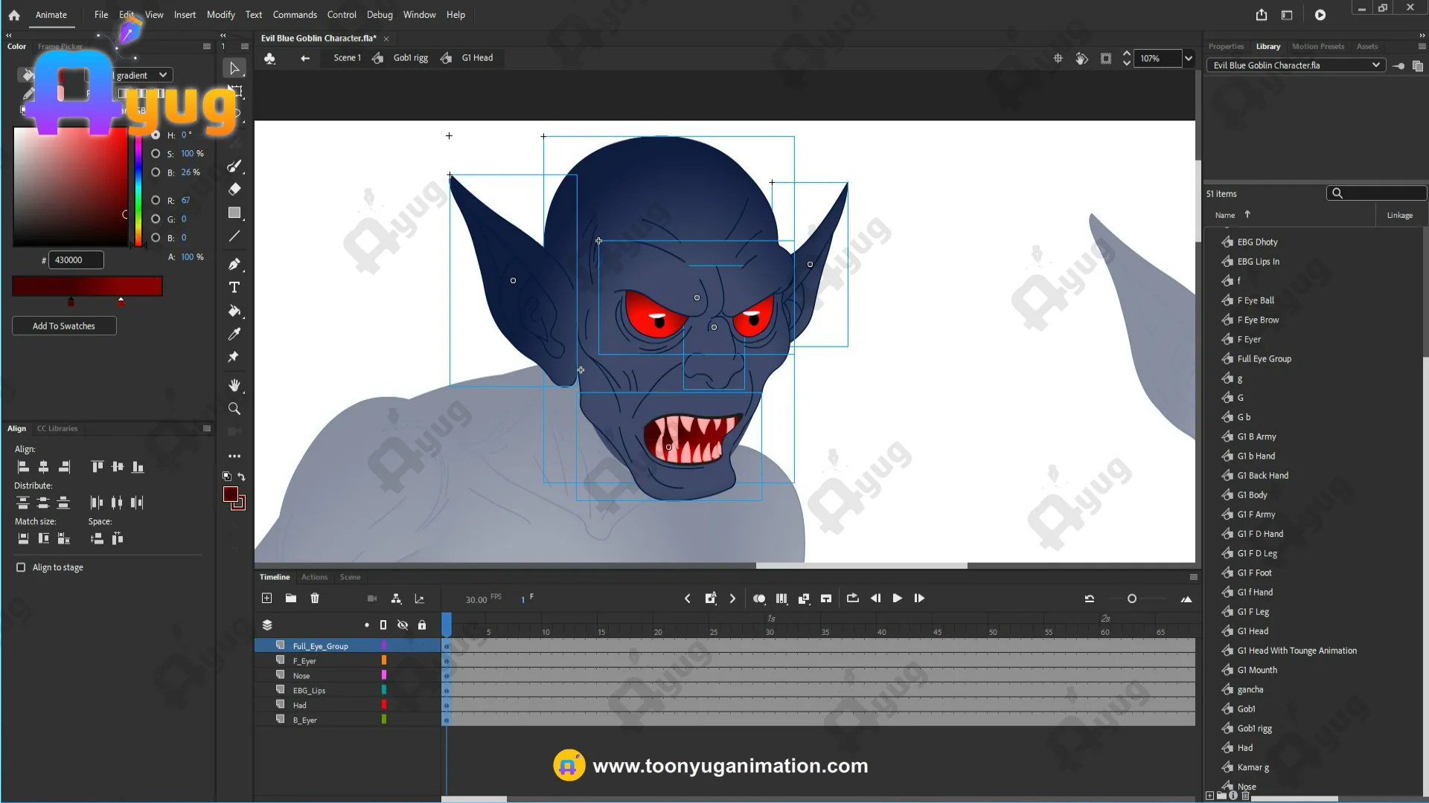The image size is (1429, 803).
Task: Select the Hand tool
Action: [234, 385]
